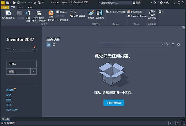Click the recent files search field

(131, 45)
